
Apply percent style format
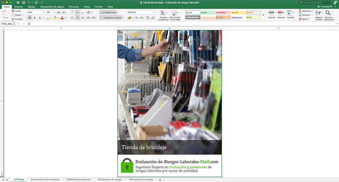point(136,18)
